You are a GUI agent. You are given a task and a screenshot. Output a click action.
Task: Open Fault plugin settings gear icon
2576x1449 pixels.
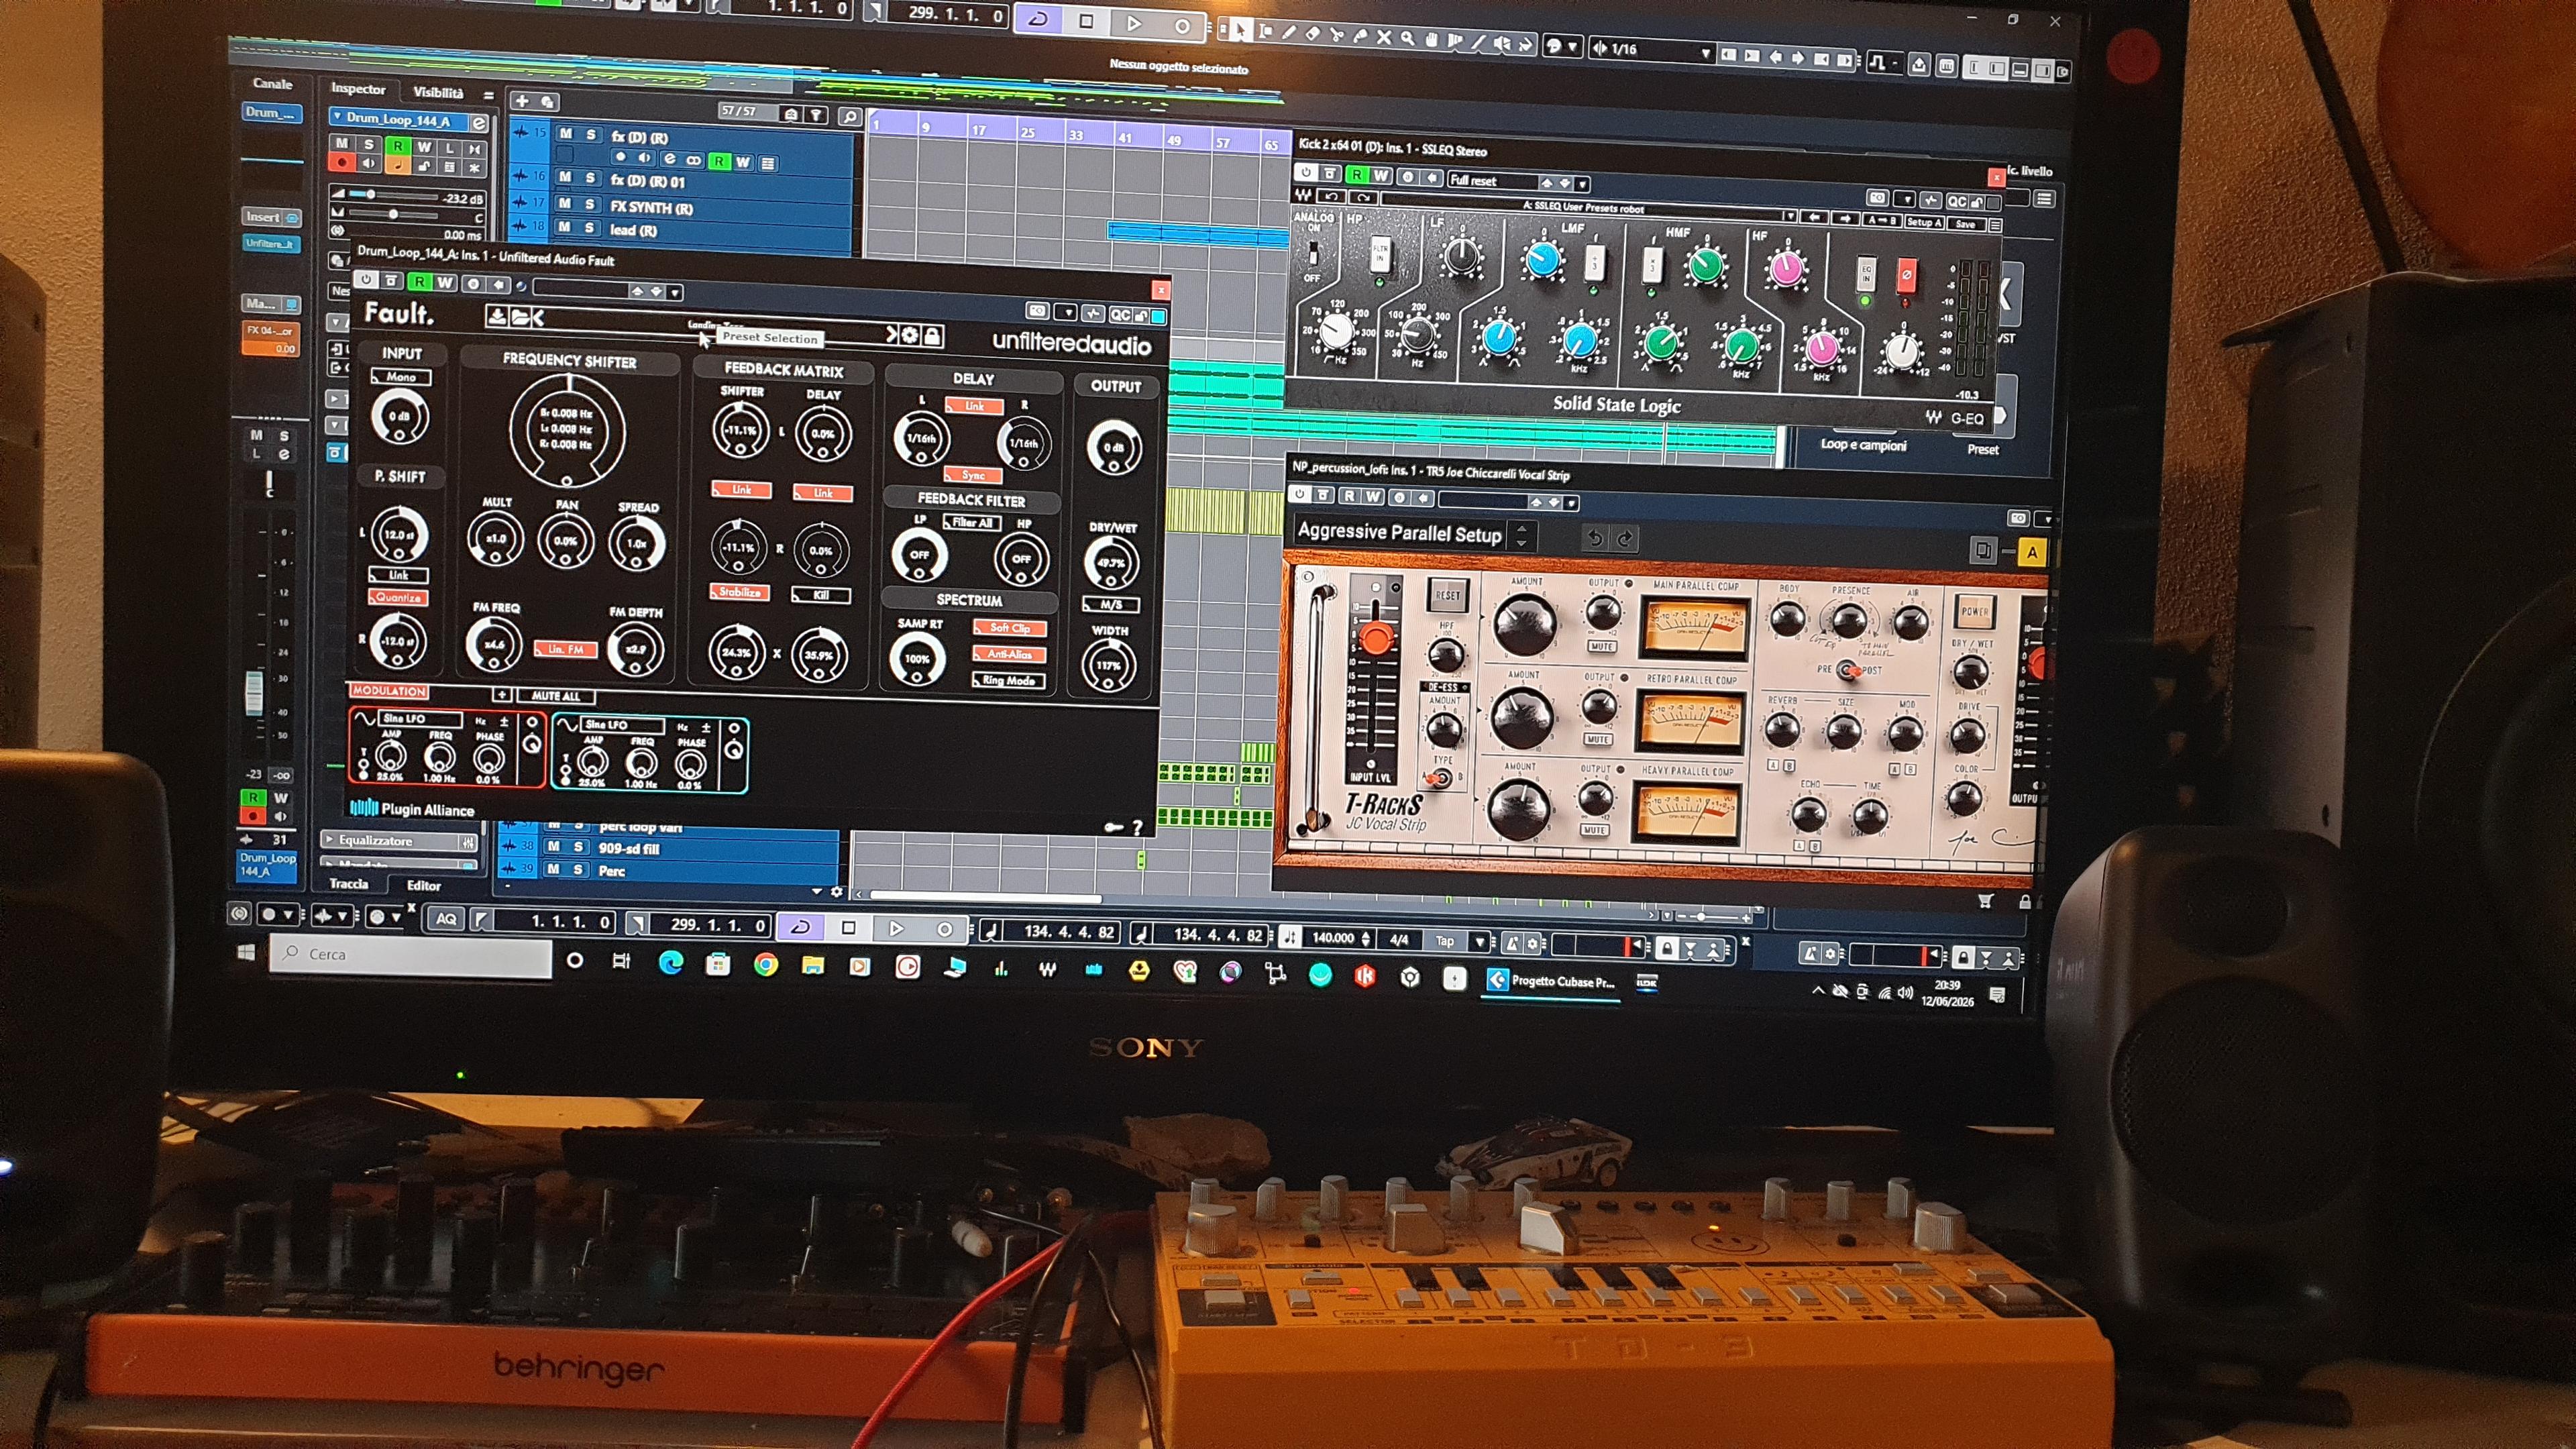coord(910,336)
